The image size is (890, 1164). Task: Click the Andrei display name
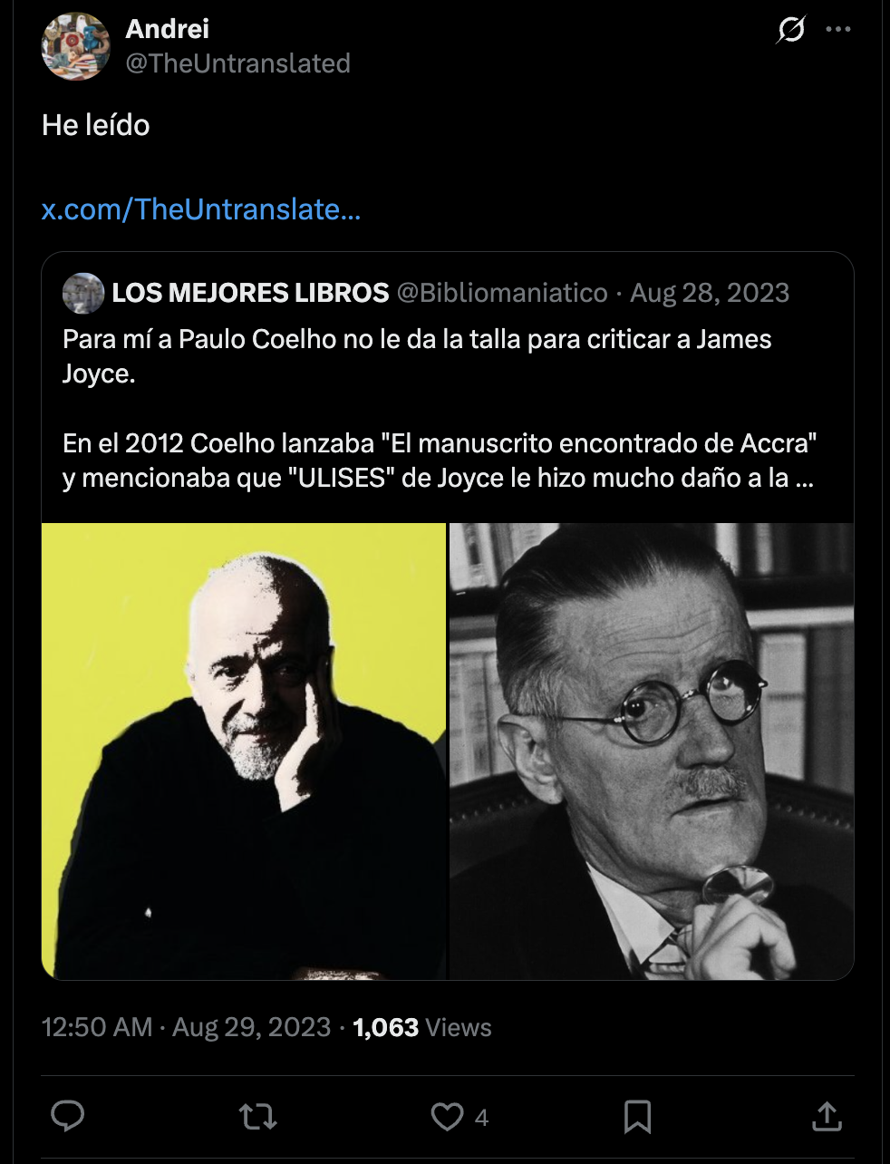167,29
